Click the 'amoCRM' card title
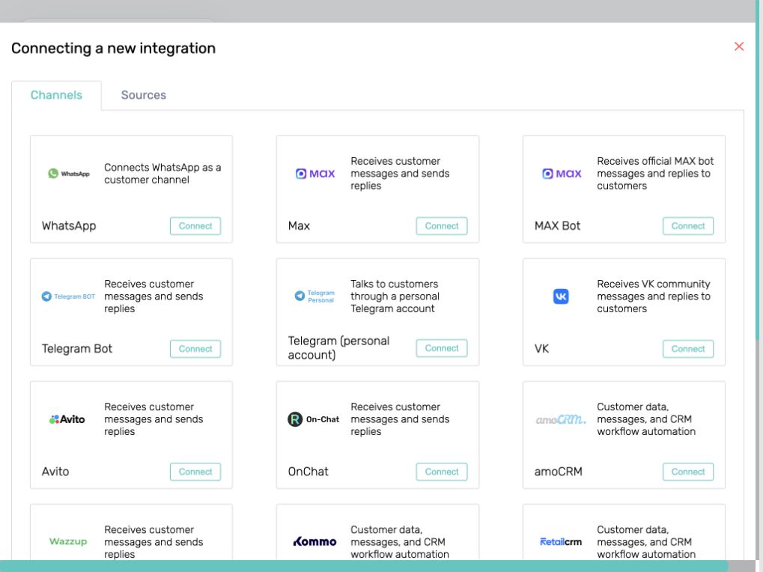This screenshot has width=763, height=572. point(558,472)
